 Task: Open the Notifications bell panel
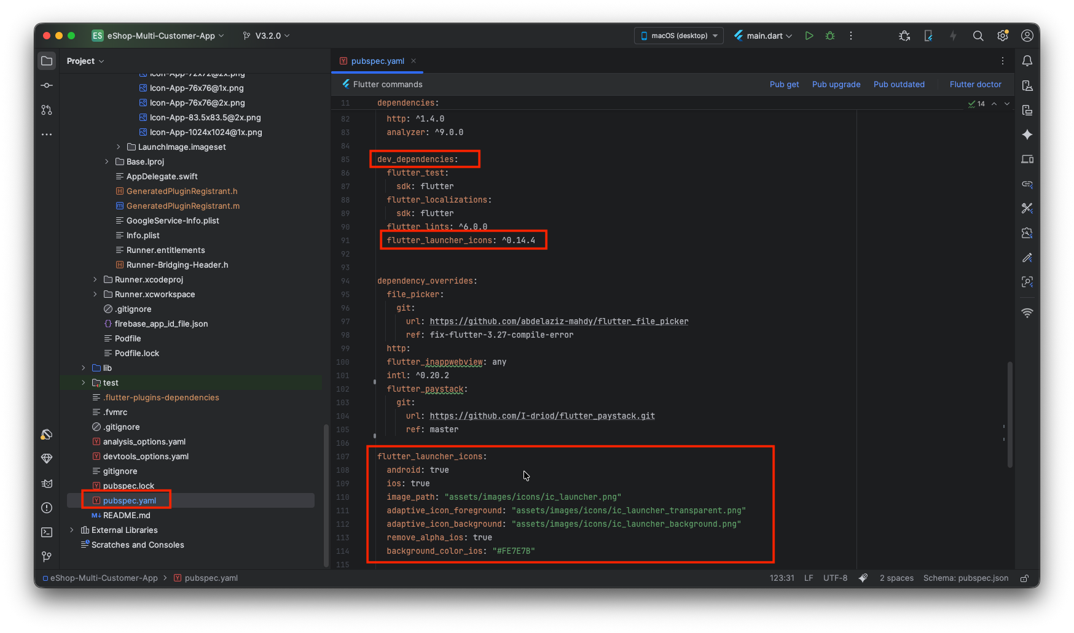1027,60
